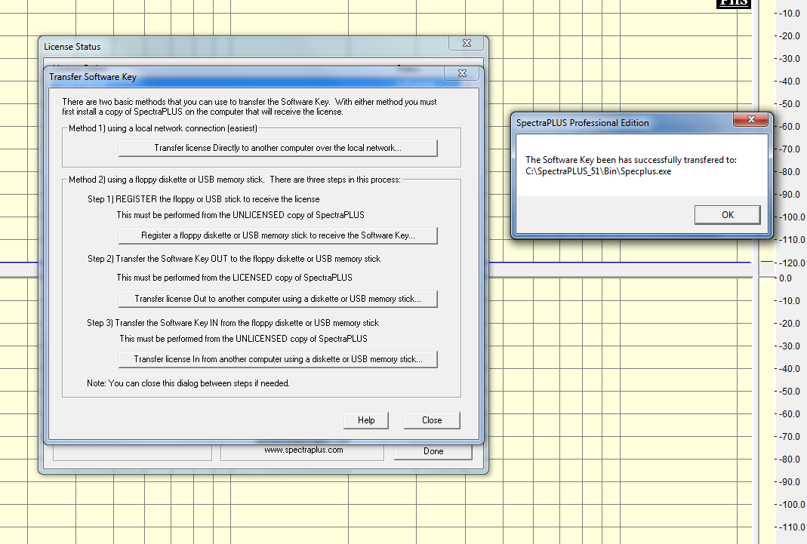Click the 'performed from the LICENSED copy' text
Viewport: 807px width, 544px height.
tap(234, 278)
